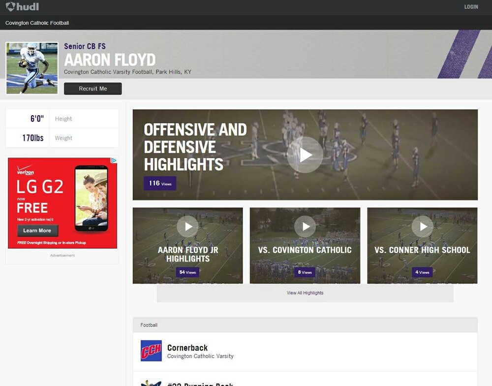Click the 4 Views badge
The width and height of the screenshot is (492, 386).
[422, 272]
